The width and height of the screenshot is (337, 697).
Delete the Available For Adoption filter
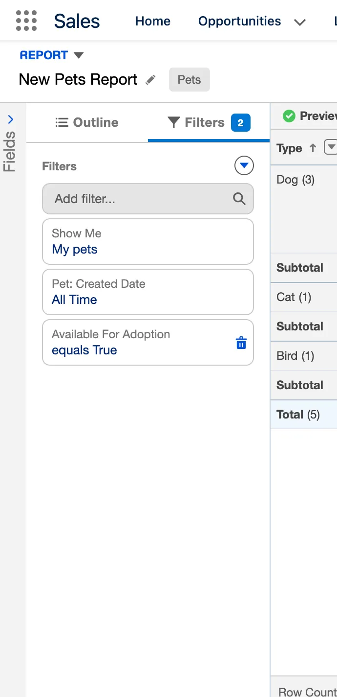pyautogui.click(x=241, y=343)
